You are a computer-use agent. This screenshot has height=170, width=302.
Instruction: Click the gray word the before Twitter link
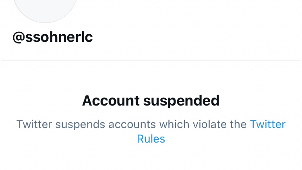[x=238, y=124]
